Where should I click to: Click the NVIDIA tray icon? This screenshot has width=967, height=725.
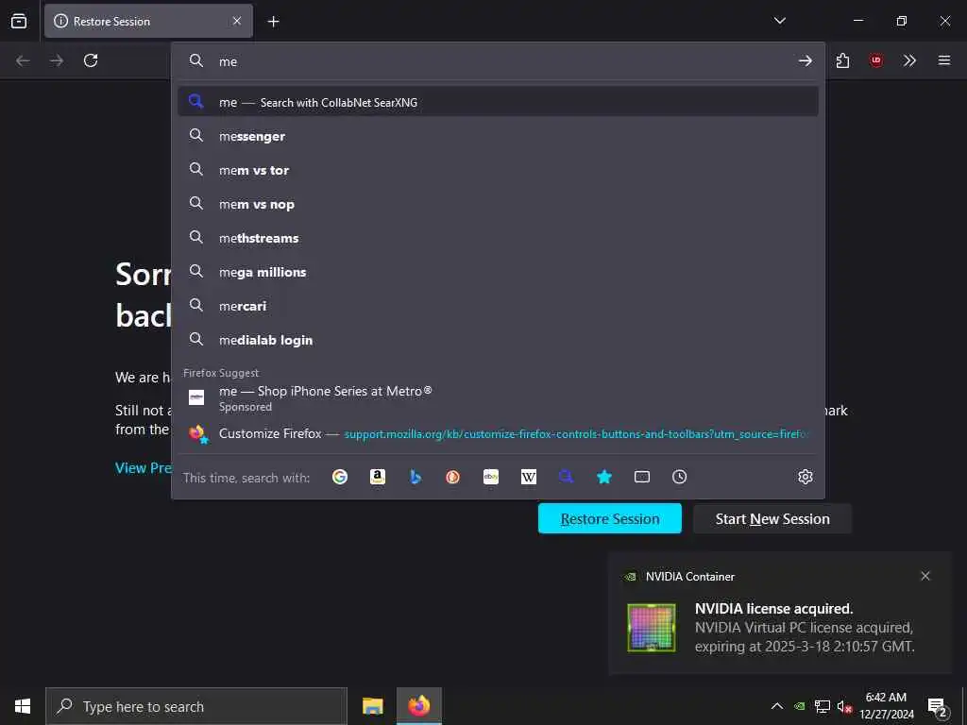tap(799, 706)
